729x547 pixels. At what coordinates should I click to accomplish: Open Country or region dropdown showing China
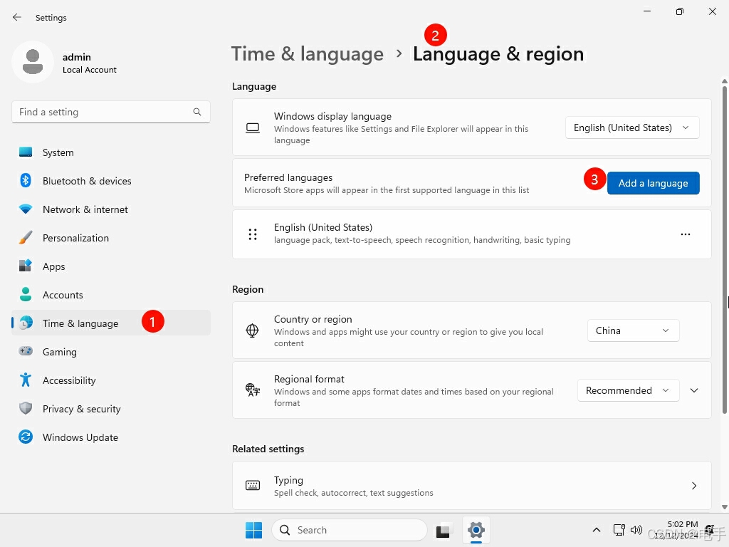pos(633,330)
